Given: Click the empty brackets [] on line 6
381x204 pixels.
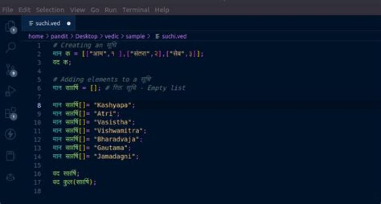Looking at the screenshot, I should 94,88.
